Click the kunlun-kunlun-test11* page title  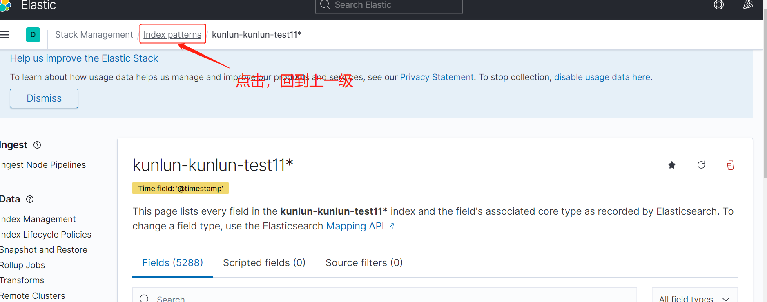point(213,165)
